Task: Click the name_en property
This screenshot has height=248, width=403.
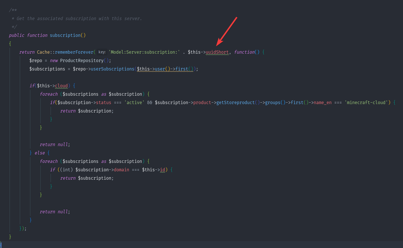Action: click(322, 103)
